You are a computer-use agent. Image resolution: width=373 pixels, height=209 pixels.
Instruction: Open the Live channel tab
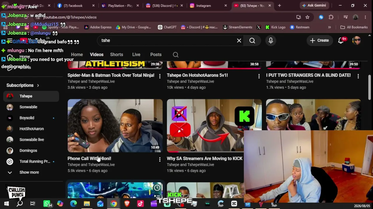coord(136,55)
